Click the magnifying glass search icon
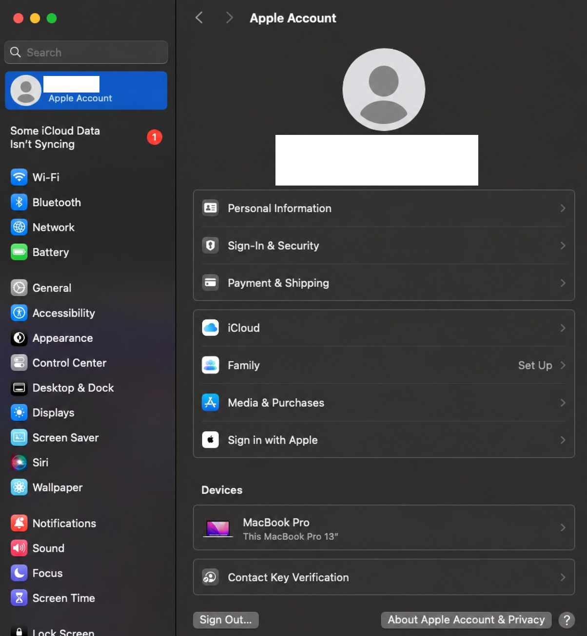 (16, 52)
